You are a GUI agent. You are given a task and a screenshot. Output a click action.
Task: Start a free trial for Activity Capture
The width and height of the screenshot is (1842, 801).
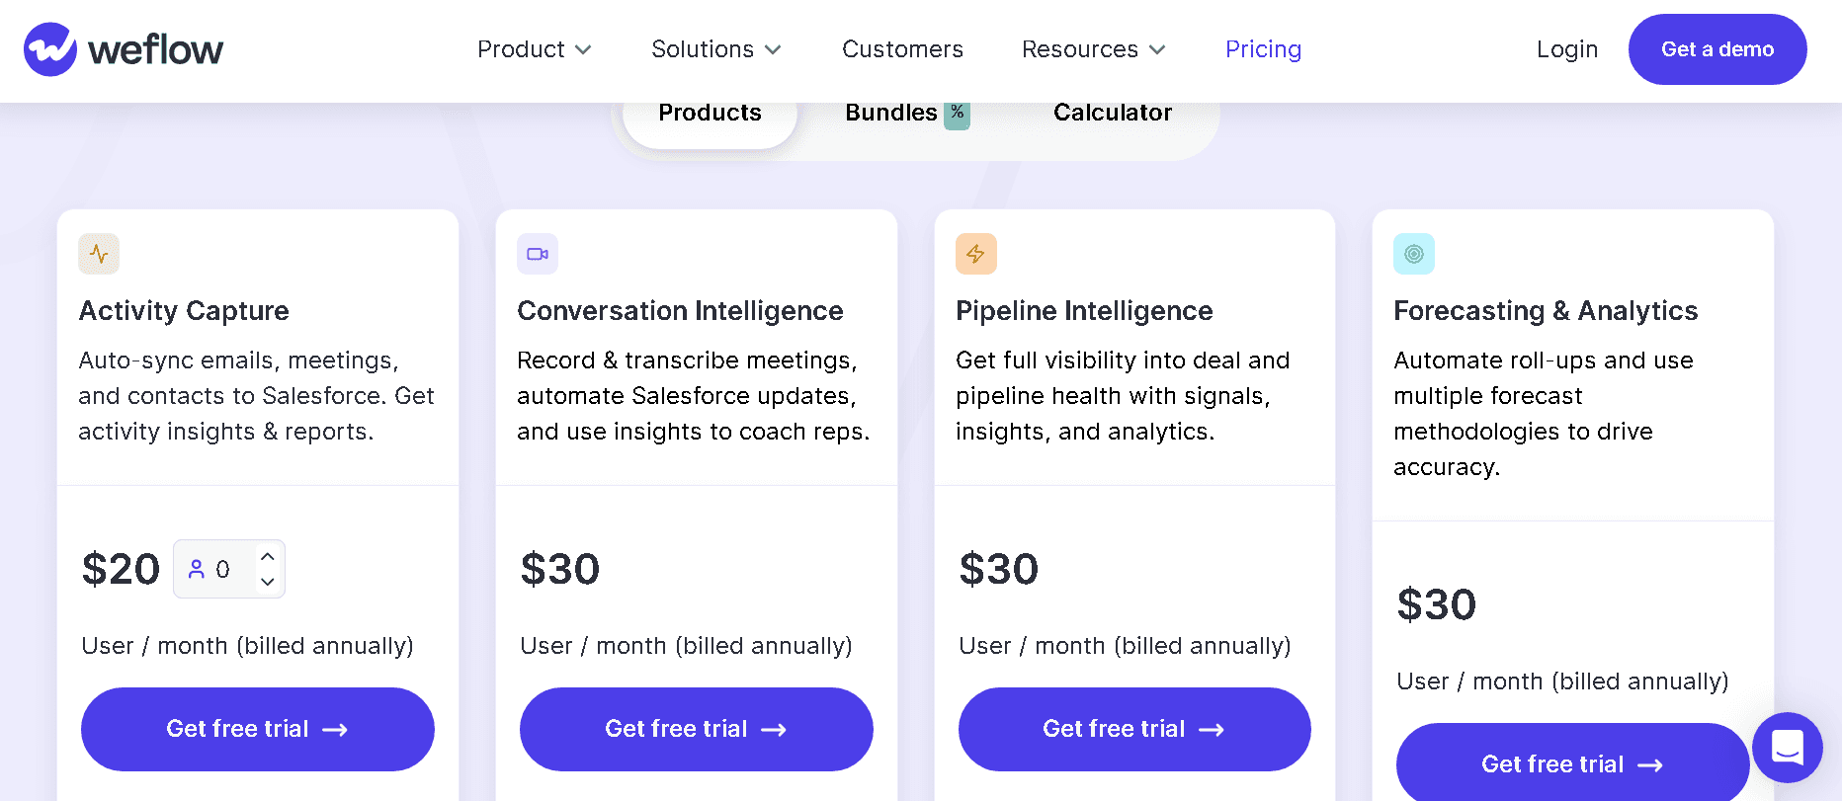click(257, 729)
